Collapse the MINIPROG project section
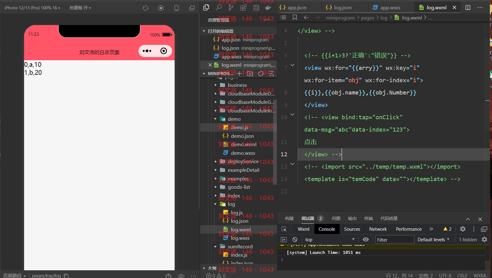 [x=204, y=74]
